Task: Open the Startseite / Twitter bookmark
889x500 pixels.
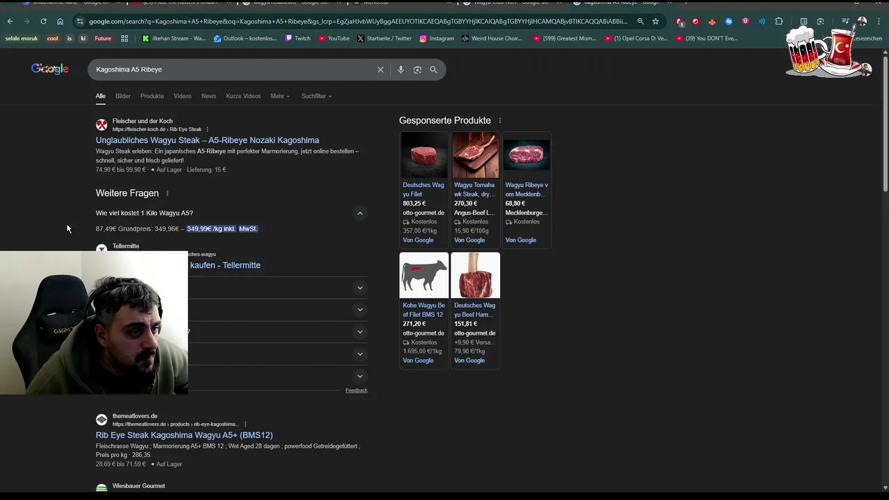Action: (384, 38)
